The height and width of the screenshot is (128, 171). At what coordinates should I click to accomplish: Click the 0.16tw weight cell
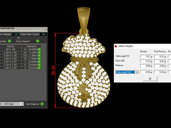tap(33, 53)
